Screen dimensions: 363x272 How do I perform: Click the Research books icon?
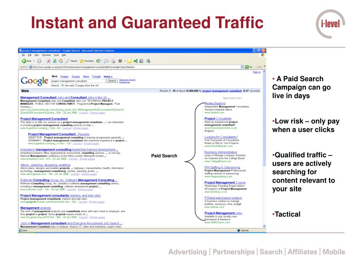(141, 61)
